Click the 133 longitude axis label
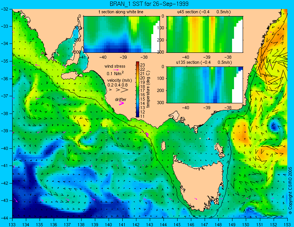The height and width of the screenshot is (227, 294). 12,225
